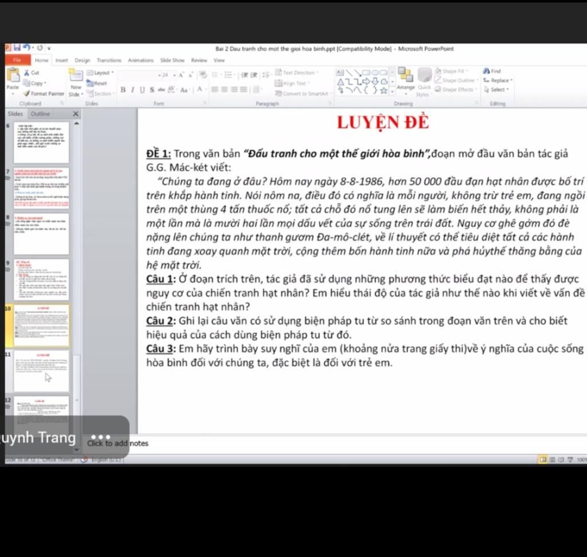Screen dimensions: 587x557
Task: Switch to the Outline pane tab
Action: pyautogui.click(x=41, y=114)
